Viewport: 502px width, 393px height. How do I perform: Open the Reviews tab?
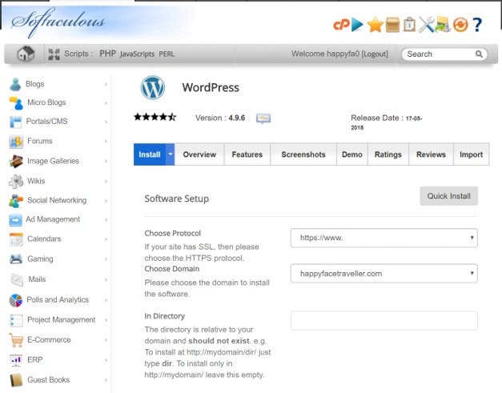click(431, 154)
